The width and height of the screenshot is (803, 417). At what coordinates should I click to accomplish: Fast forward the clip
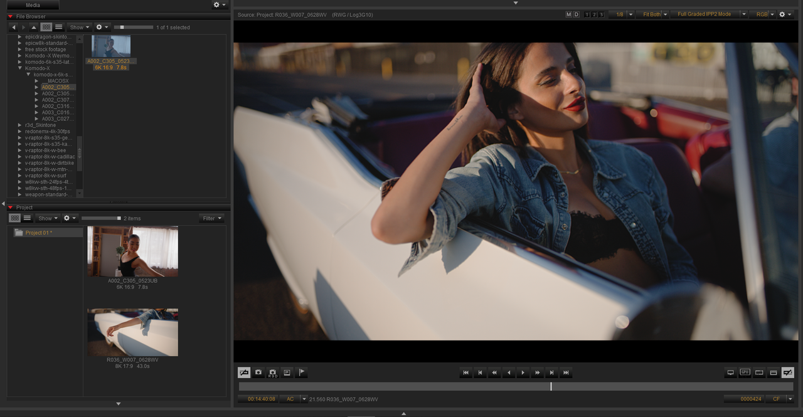coord(538,372)
